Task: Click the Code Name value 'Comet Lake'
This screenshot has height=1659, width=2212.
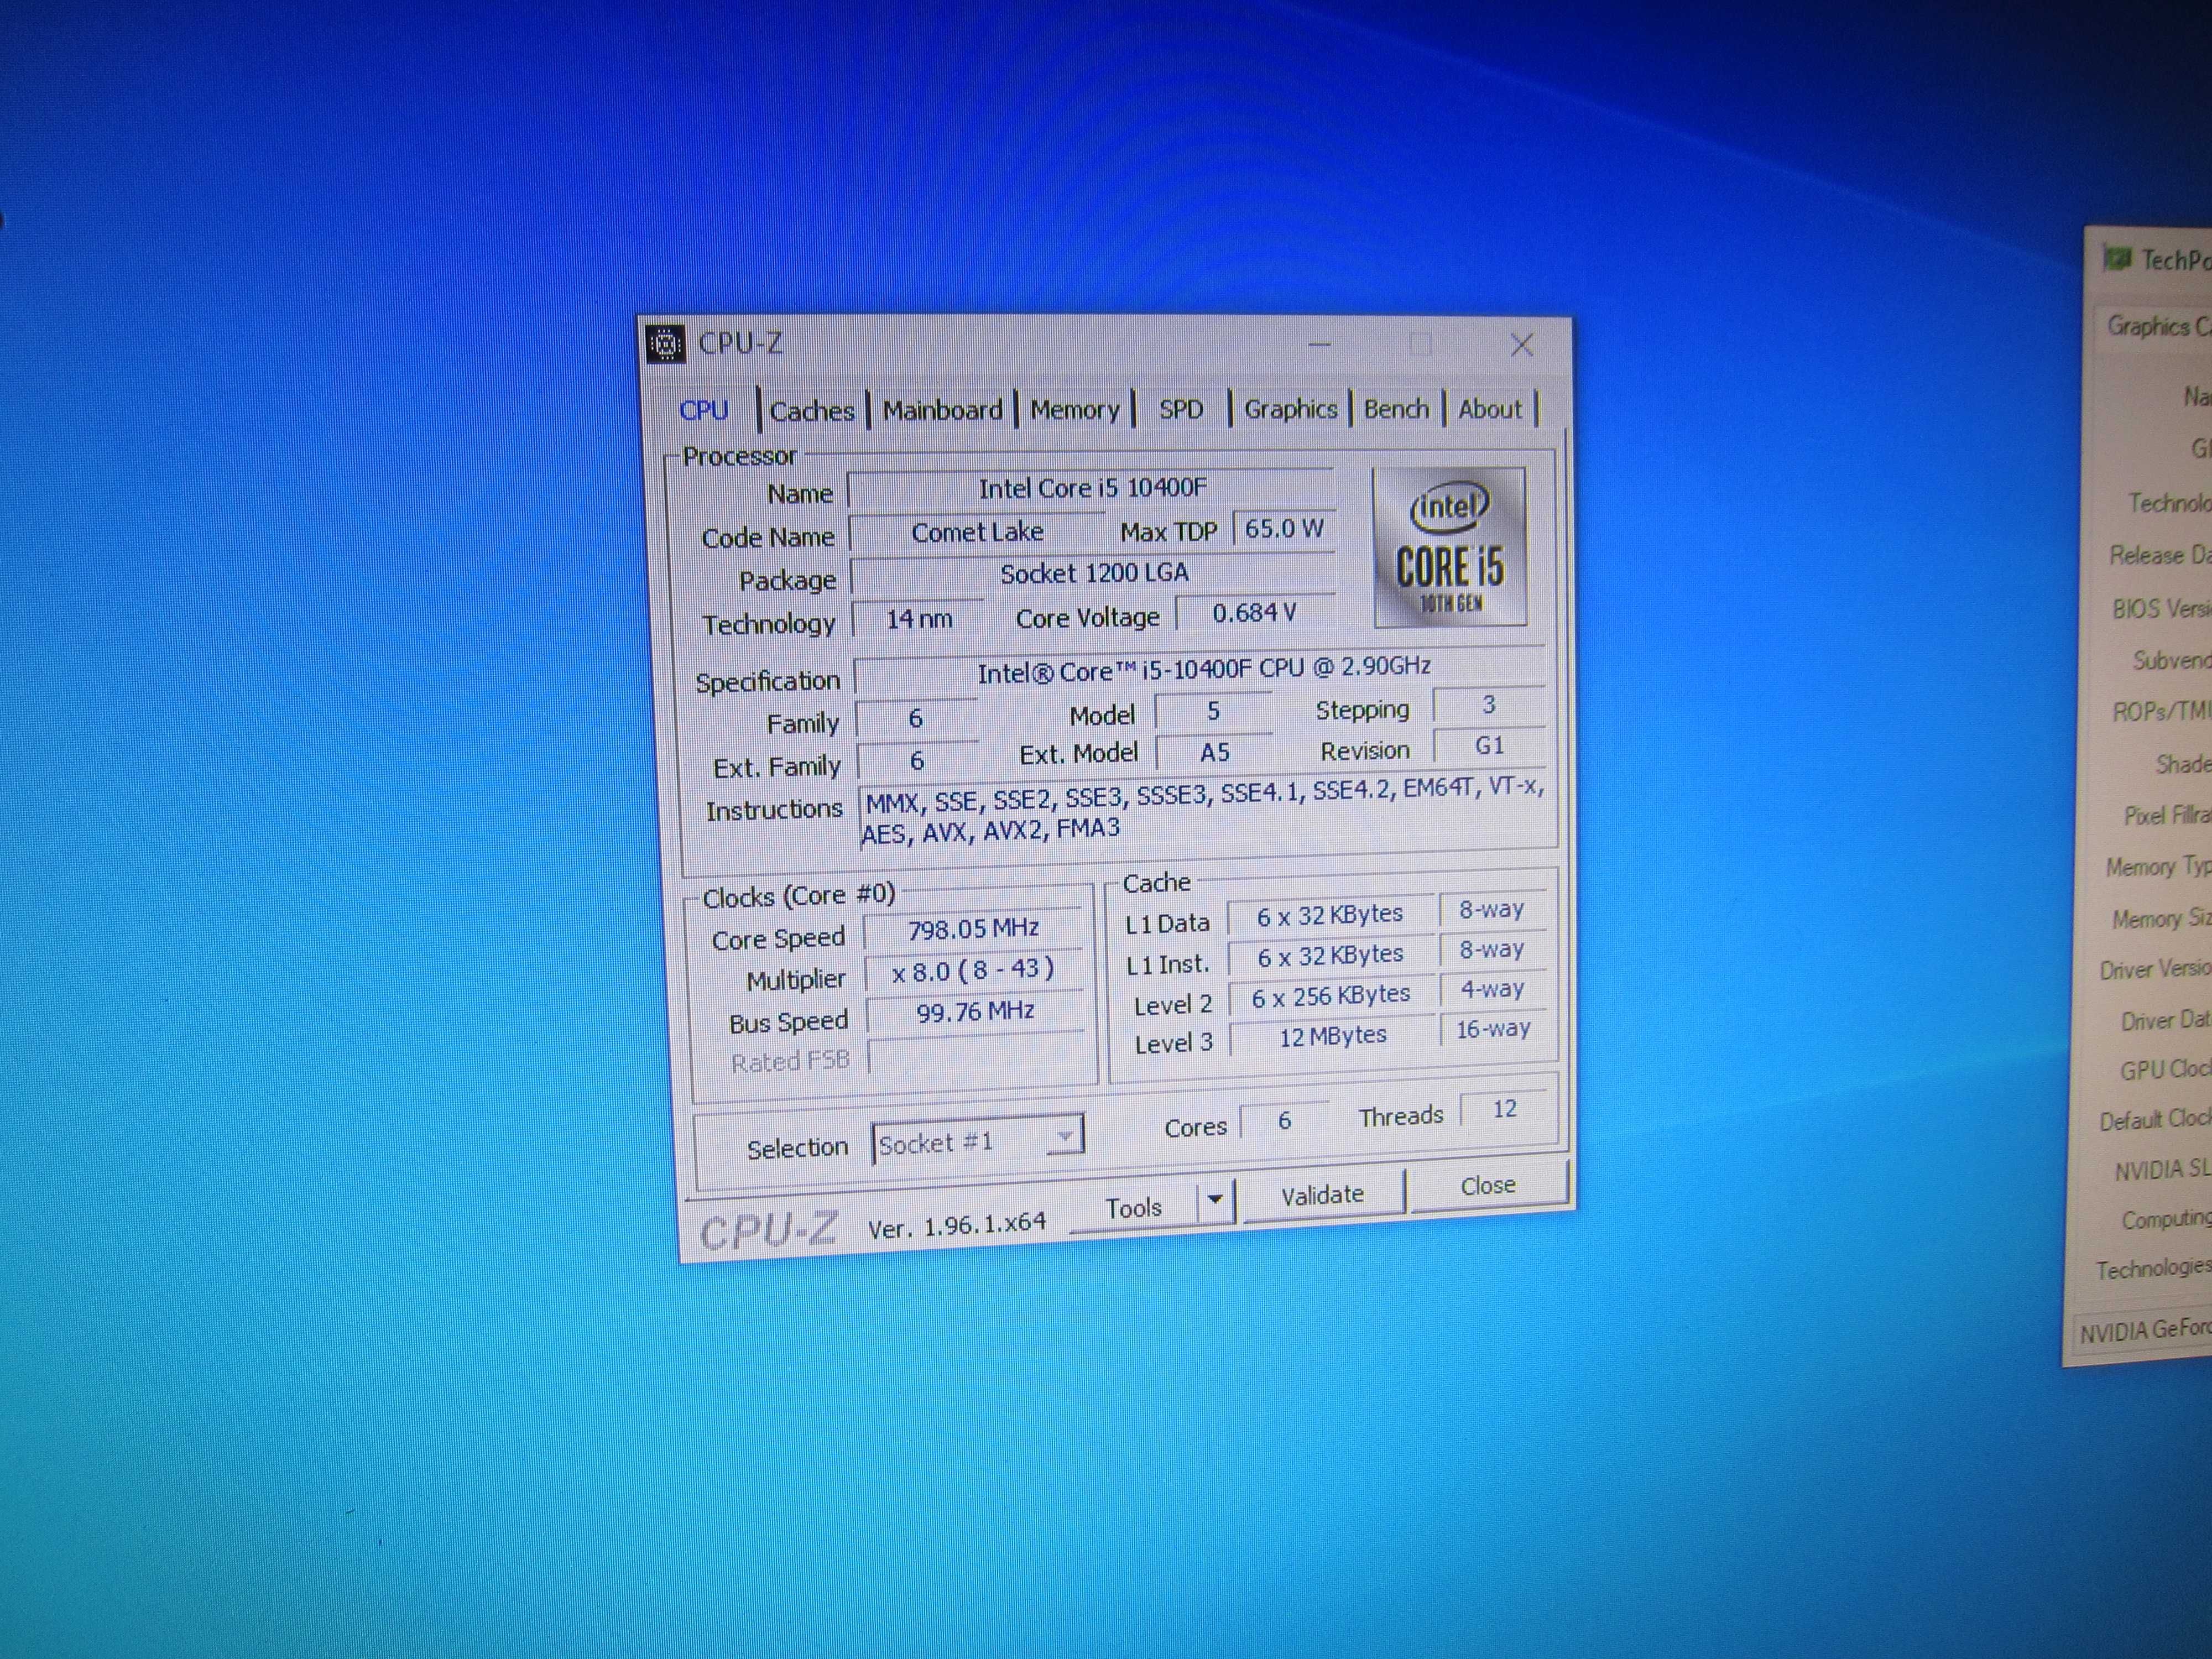Action: [977, 532]
